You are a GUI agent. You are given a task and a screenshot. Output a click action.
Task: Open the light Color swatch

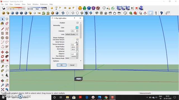77,27
